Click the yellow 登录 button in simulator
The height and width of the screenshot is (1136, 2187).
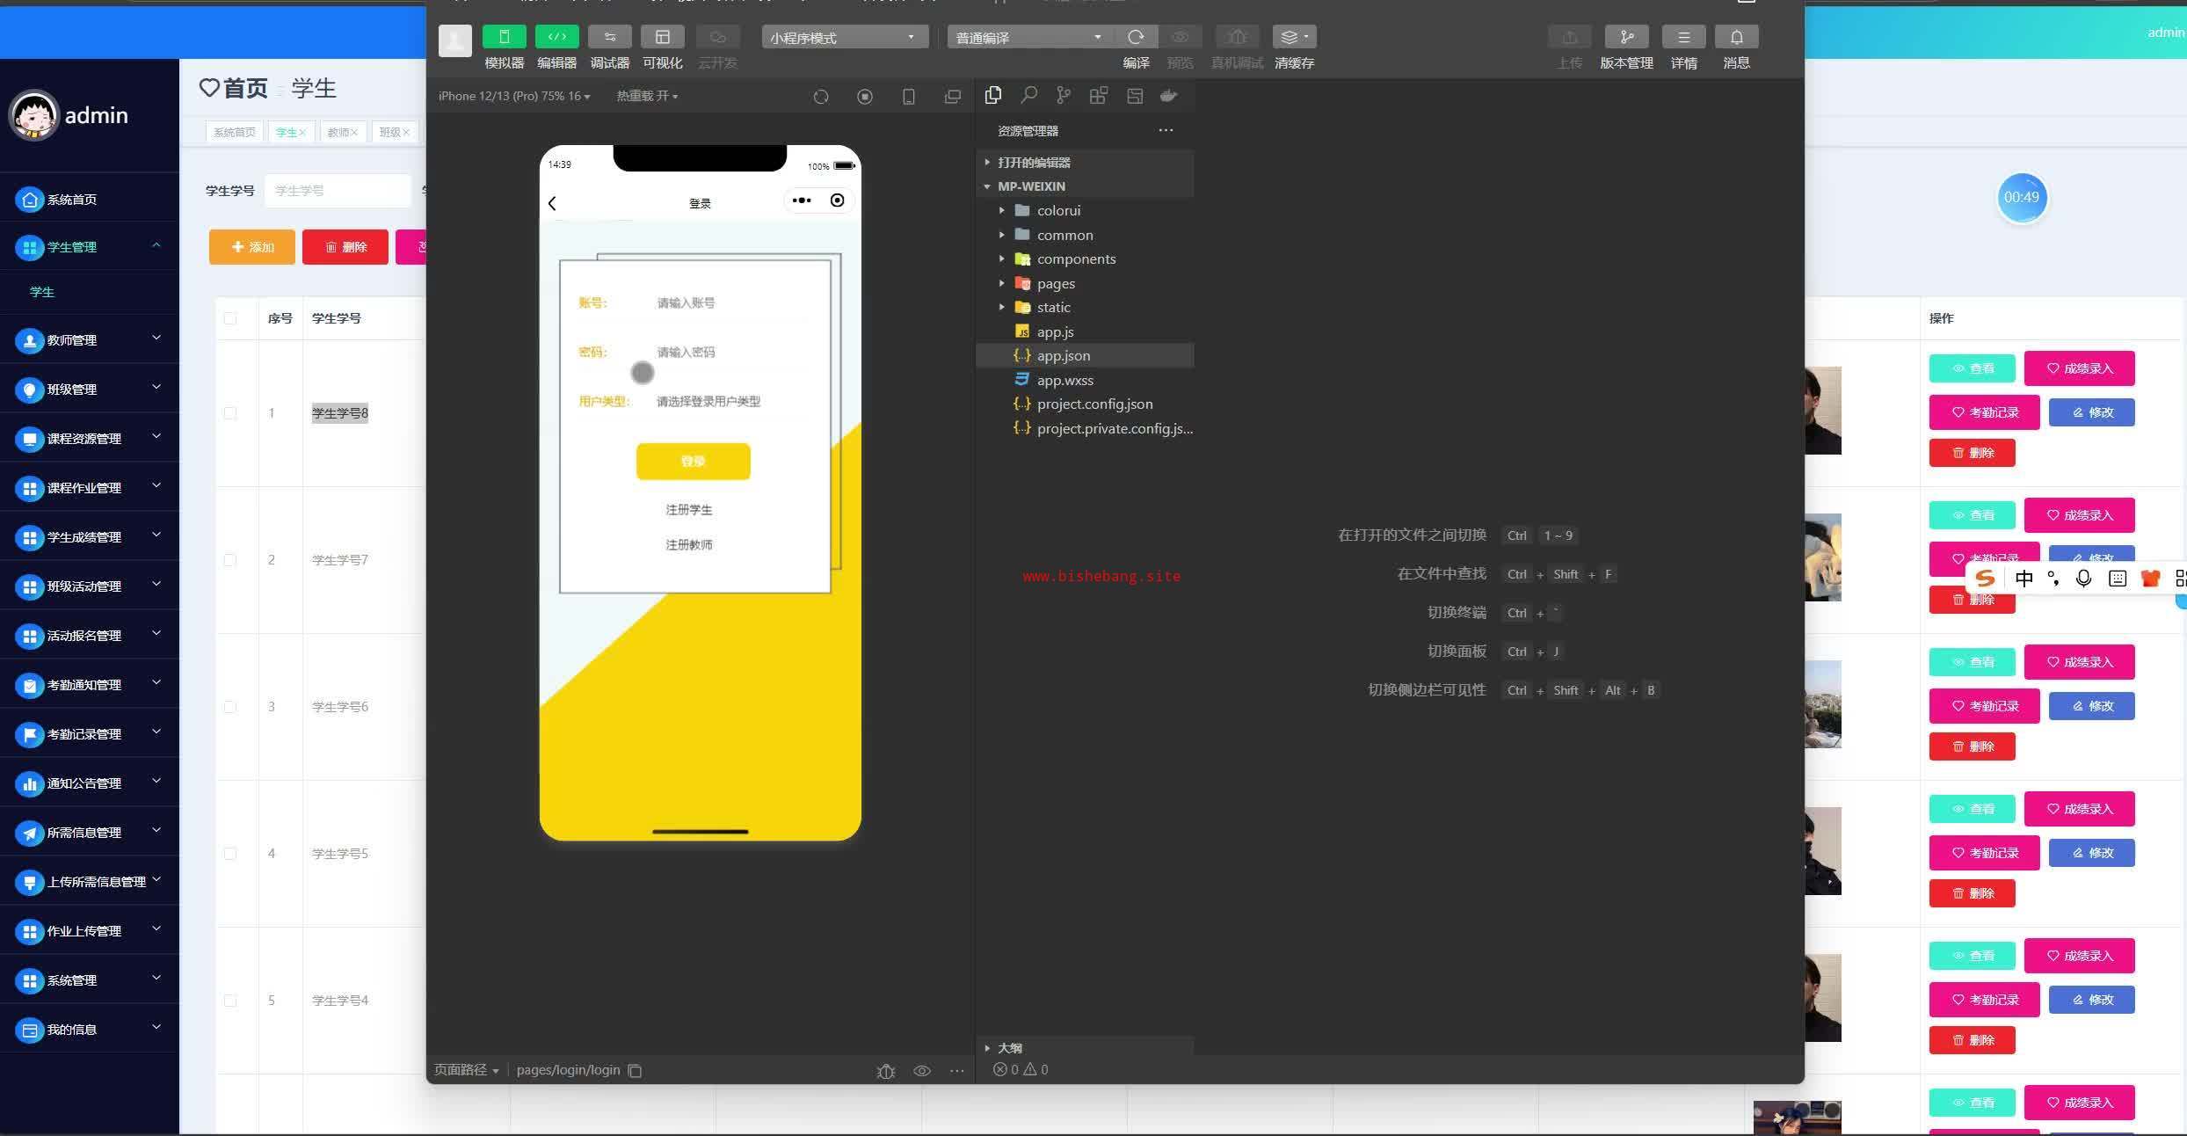tap(693, 461)
